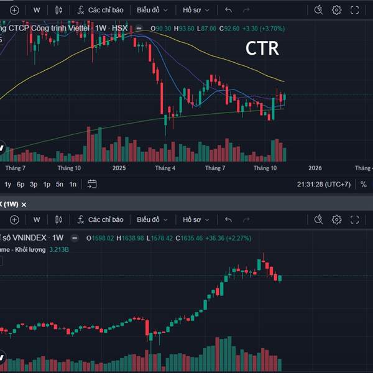Open quick search in VNINDEX chart toolbar
The height and width of the screenshot is (373, 373).
click(318, 220)
